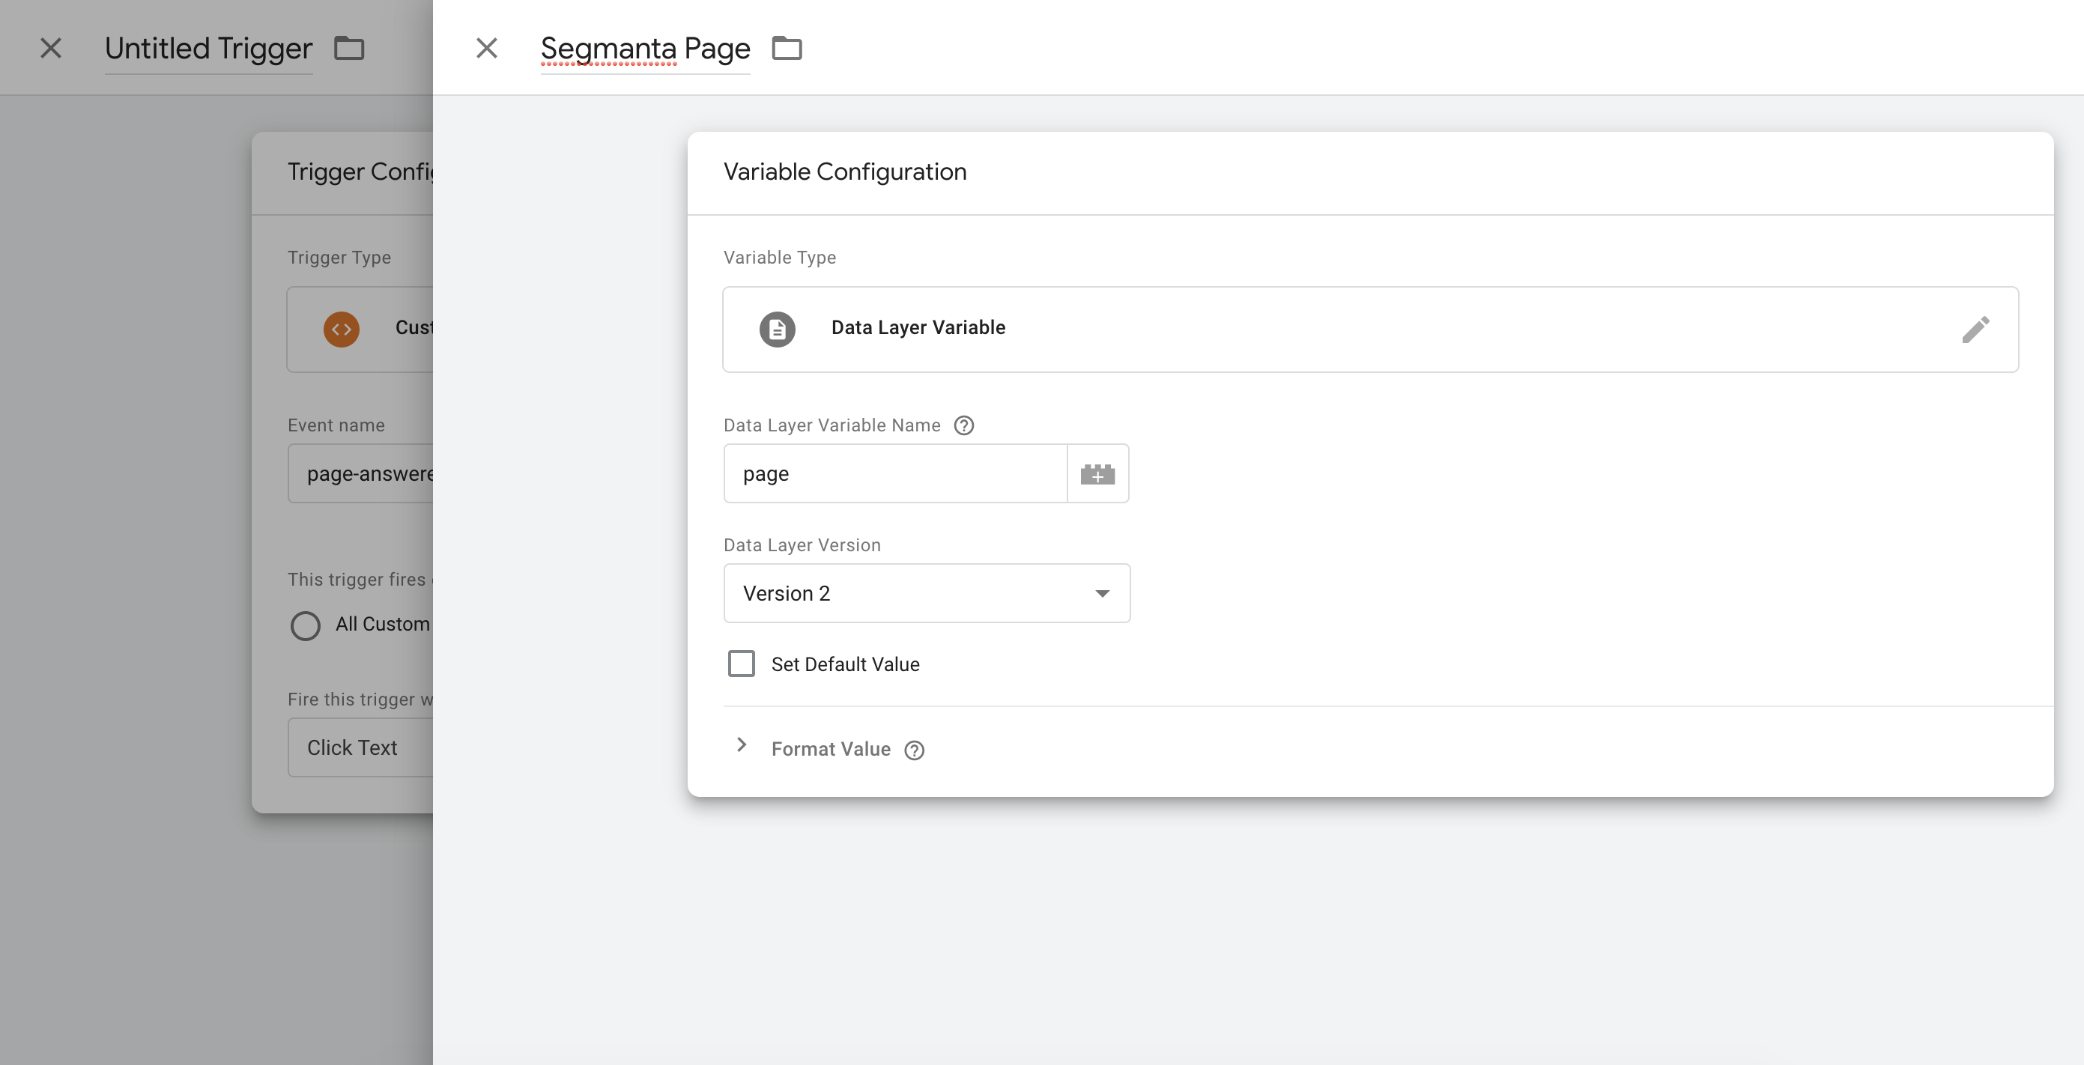The height and width of the screenshot is (1065, 2084).
Task: Open help icon beside Format Value
Action: (x=914, y=750)
